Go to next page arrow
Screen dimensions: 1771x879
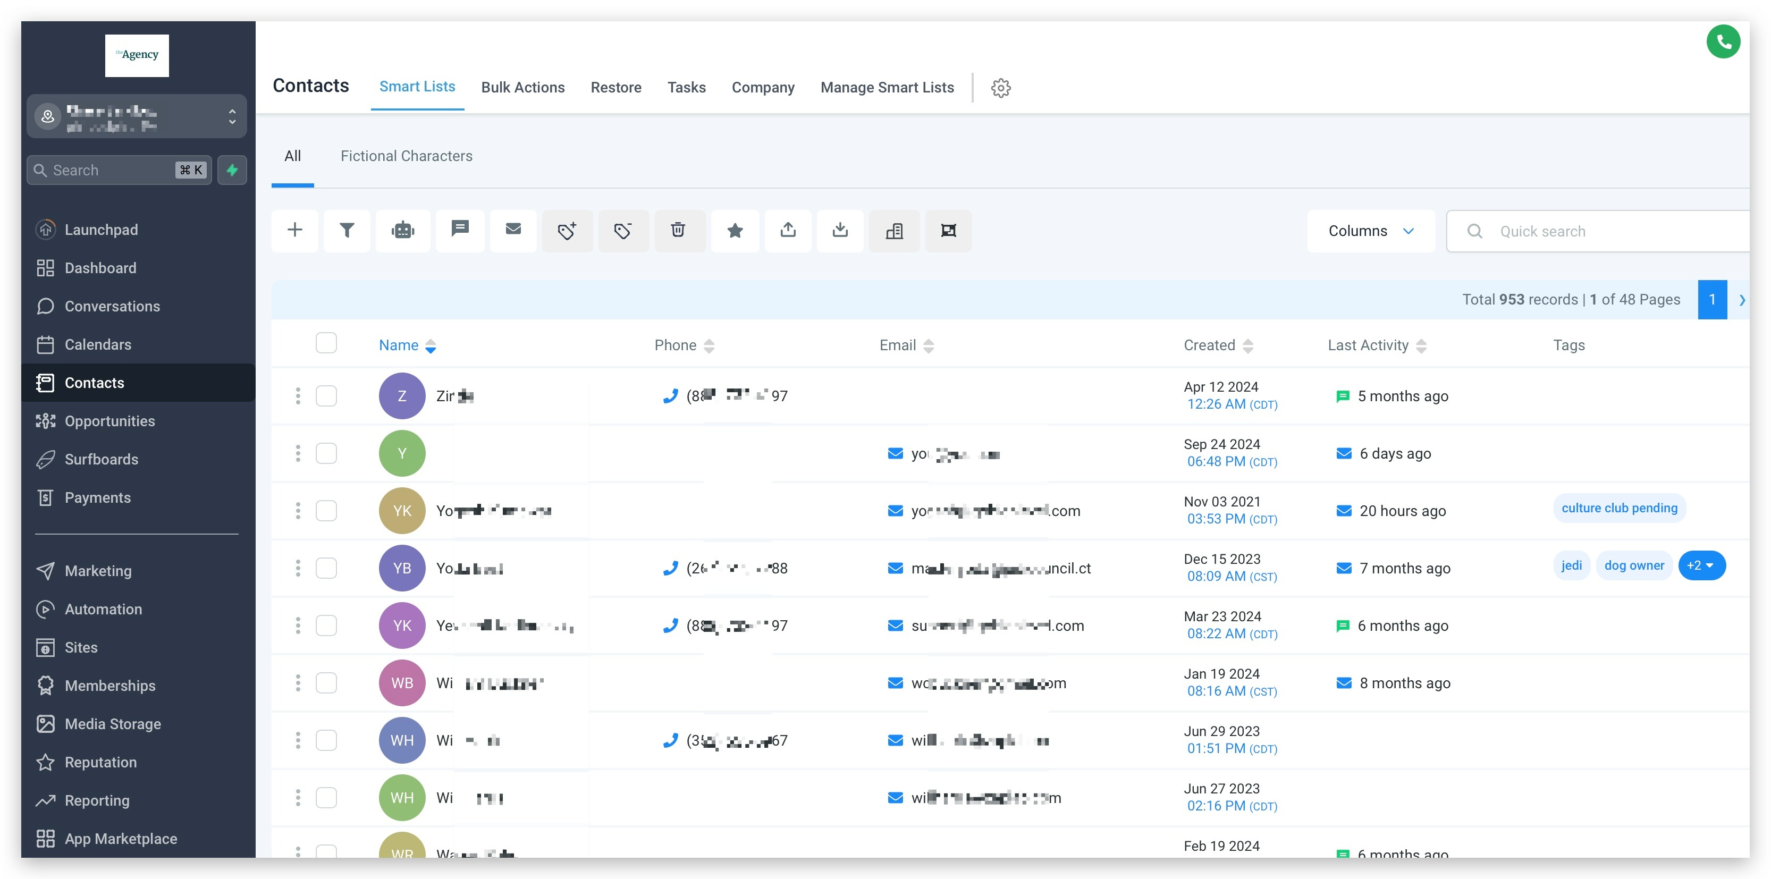click(1741, 300)
